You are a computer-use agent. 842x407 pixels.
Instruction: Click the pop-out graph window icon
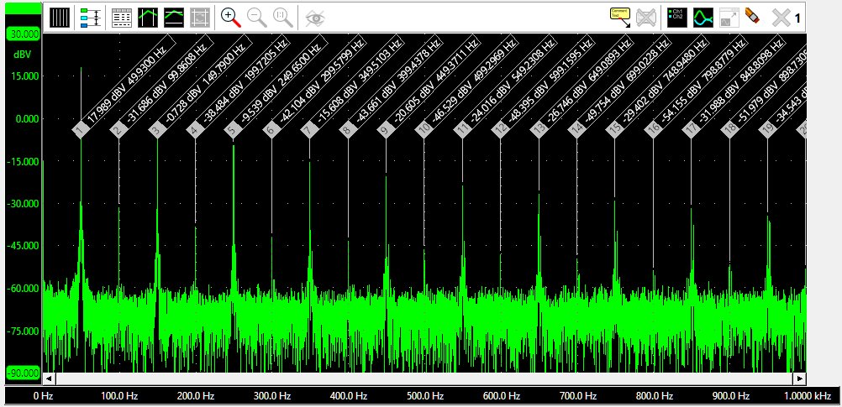729,18
